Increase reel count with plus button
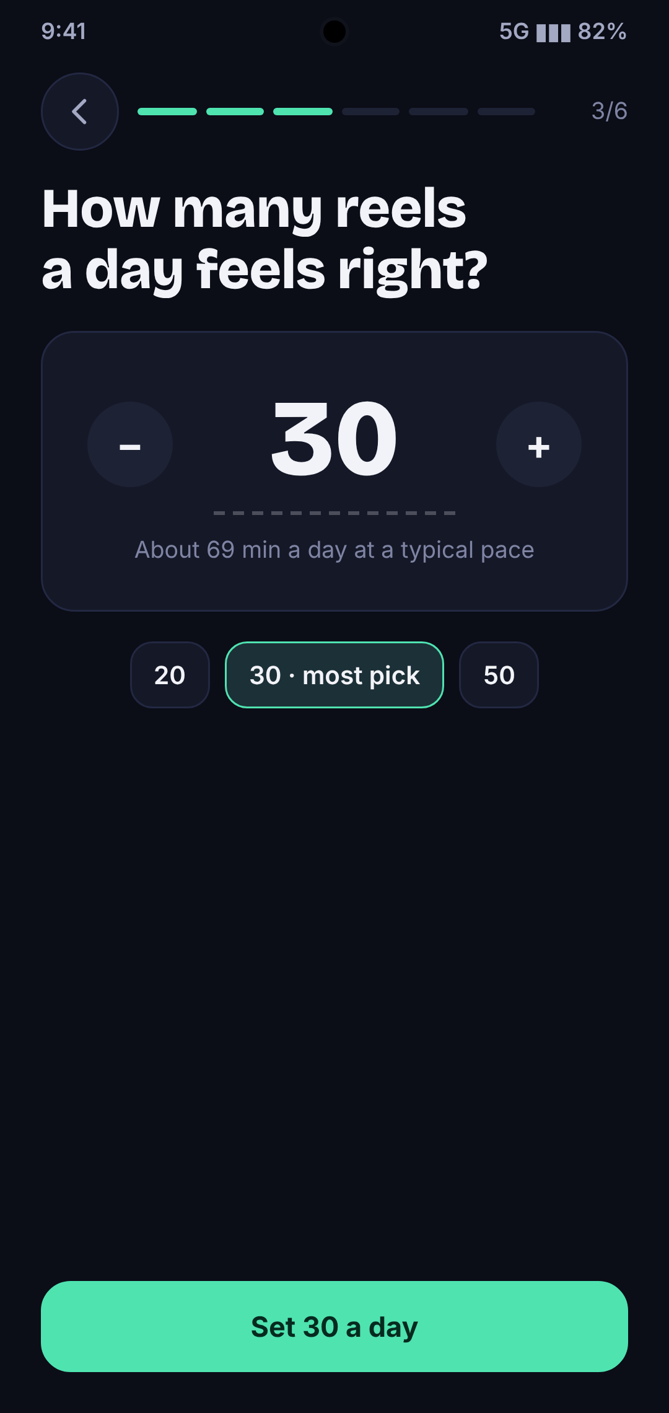Viewport: 669px width, 1413px height. [539, 444]
